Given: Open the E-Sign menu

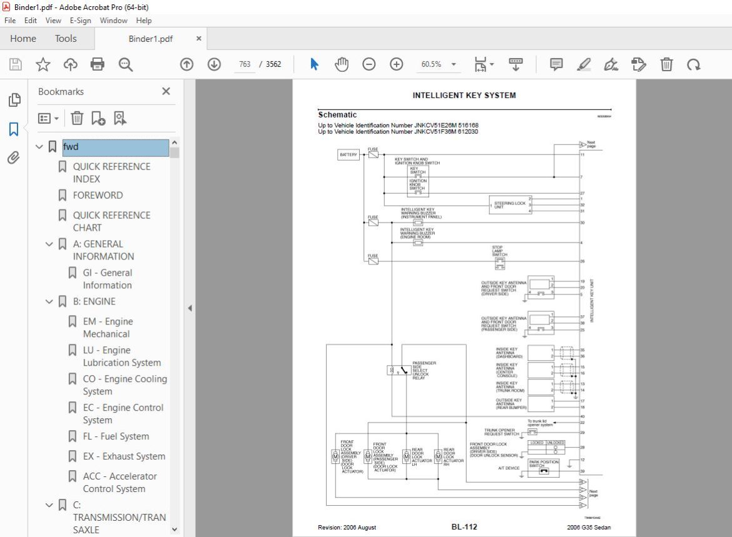Looking at the screenshot, I should [80, 21].
